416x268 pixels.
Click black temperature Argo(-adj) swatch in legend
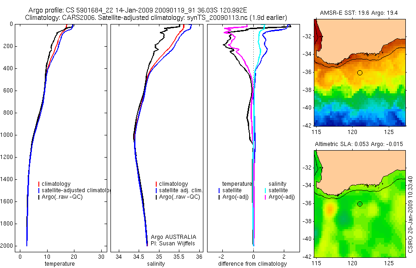(x=219, y=197)
